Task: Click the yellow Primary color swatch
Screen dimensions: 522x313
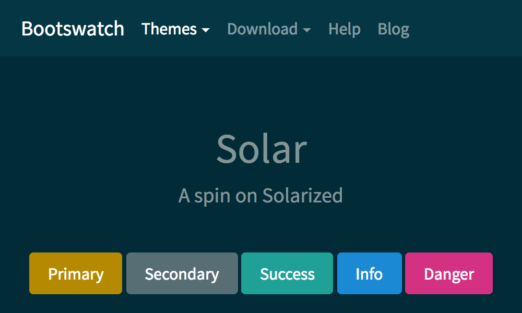Action: click(x=75, y=273)
